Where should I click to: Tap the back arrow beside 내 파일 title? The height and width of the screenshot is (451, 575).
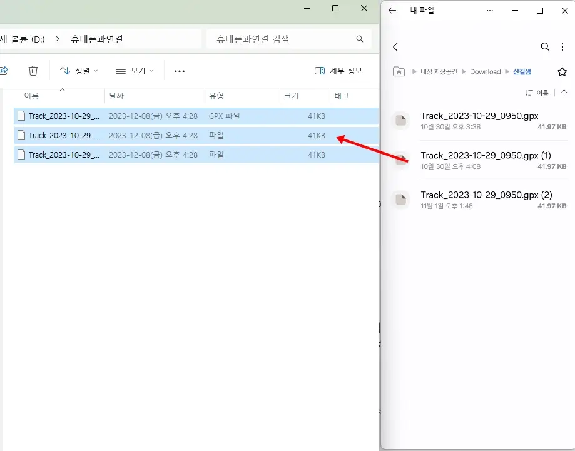point(392,10)
